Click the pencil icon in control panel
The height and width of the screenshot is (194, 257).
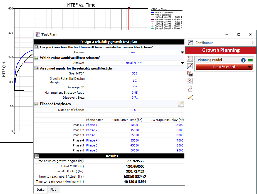(x=190, y=98)
